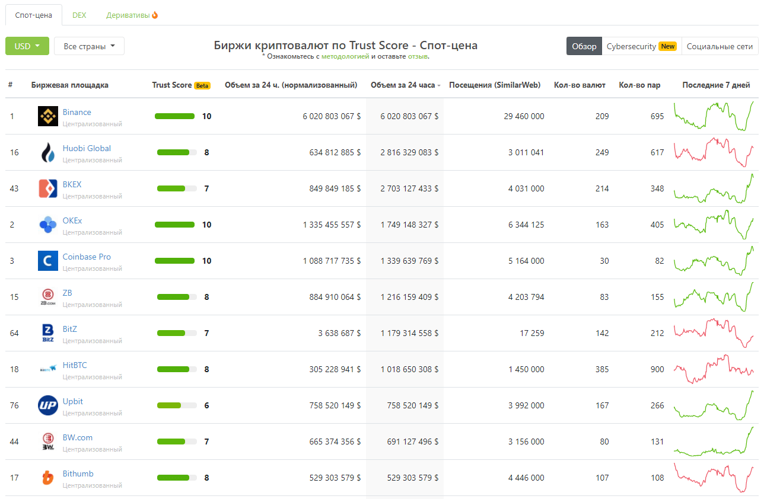This screenshot has width=783, height=499.
Task: Click Coinbase Pro's 82 pairs value
Action: point(660,261)
